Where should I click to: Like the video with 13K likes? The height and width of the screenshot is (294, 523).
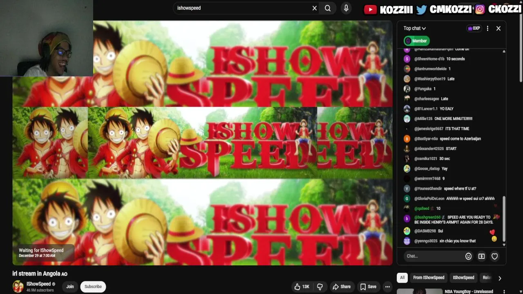point(302,287)
